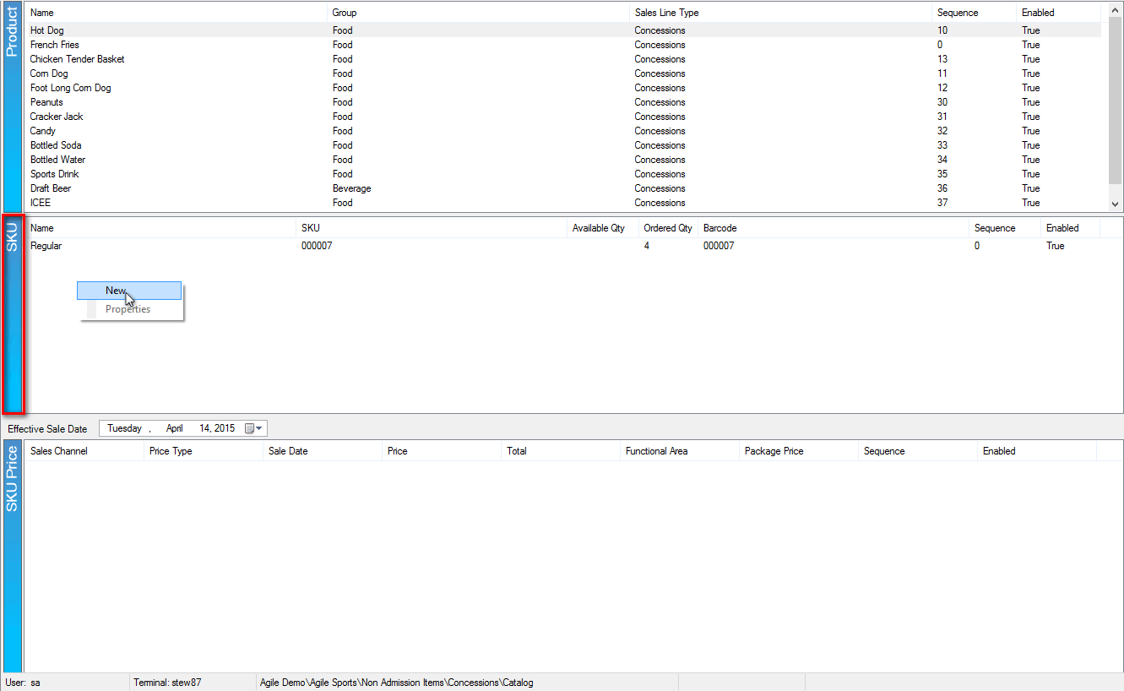This screenshot has height=691, width=1124.
Task: Click the 000007 barcode cell
Action: (719, 246)
